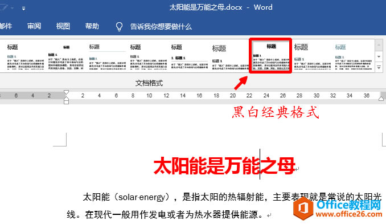Viewport: 386px width, 224px height.
Task: Click the word 'solar·energy' in the paragraph
Action: coord(142,197)
